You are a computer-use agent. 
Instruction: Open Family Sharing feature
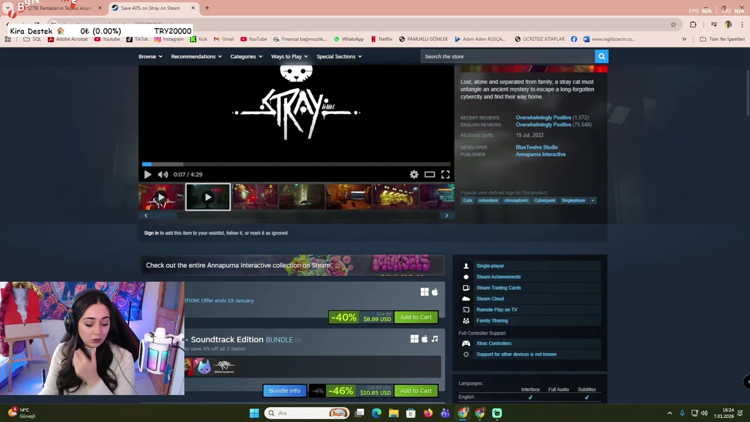pos(492,321)
